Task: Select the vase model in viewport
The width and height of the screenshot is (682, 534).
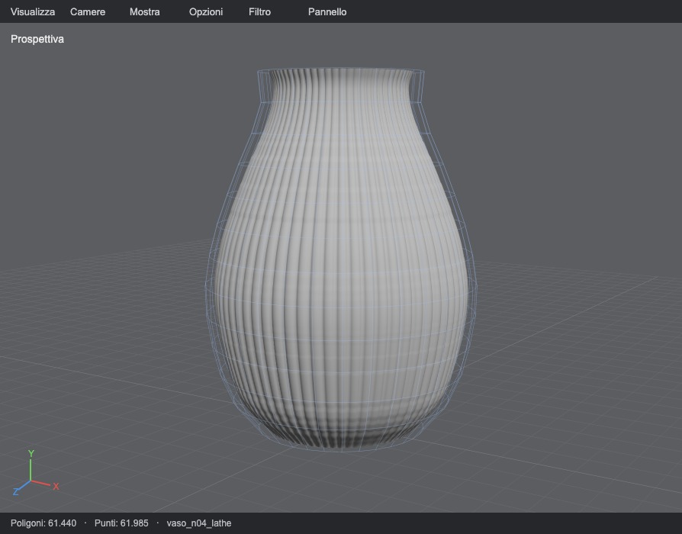Action: click(x=341, y=259)
